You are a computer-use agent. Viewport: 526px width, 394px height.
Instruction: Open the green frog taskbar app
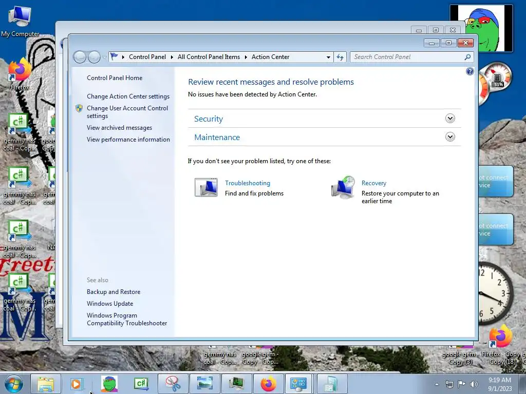(x=109, y=384)
